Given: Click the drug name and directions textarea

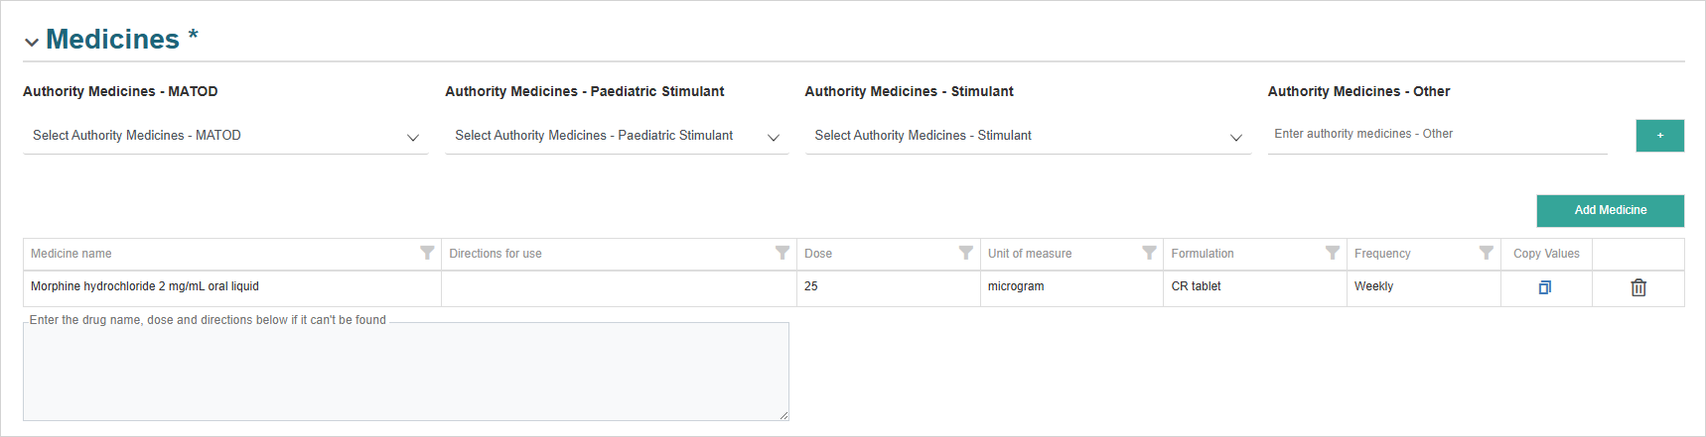Looking at the screenshot, I should 405,372.
